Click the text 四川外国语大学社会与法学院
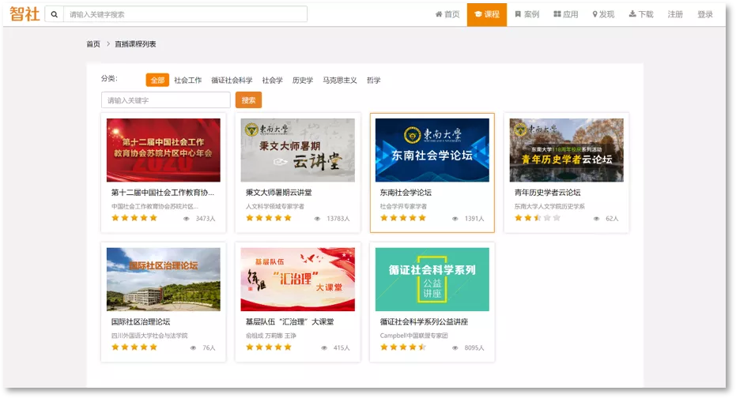This screenshot has height=398, width=736. (x=149, y=336)
